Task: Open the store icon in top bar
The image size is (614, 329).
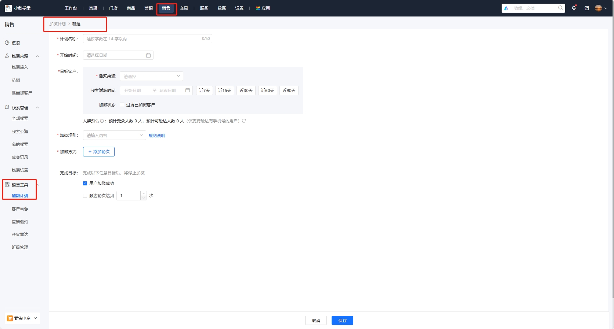Action: coord(587,8)
